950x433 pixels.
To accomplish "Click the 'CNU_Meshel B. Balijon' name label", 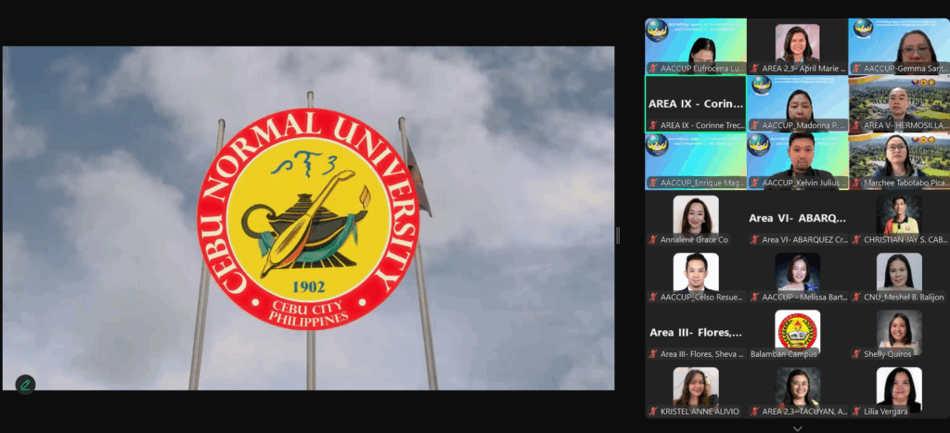I will (904, 298).
